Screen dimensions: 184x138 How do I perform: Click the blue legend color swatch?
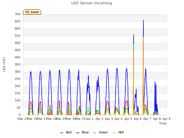click(x=78, y=133)
